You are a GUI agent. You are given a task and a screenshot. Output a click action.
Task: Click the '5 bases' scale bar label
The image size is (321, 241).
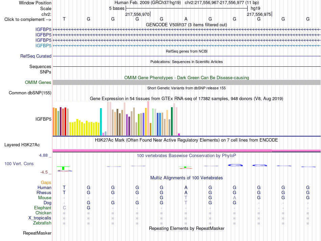tap(117, 8)
